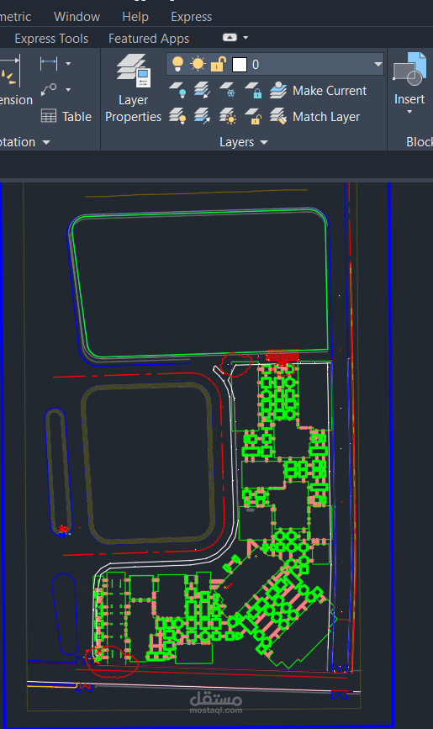Screen dimensions: 433x729
Task: Expand the Linear dimension dropdown arrow
Action: pos(68,63)
